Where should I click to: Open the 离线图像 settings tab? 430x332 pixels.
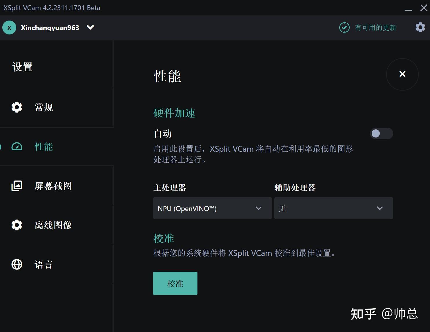click(57, 225)
